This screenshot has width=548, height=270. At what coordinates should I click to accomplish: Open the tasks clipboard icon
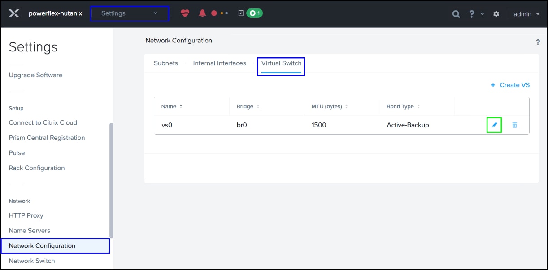[x=241, y=13]
